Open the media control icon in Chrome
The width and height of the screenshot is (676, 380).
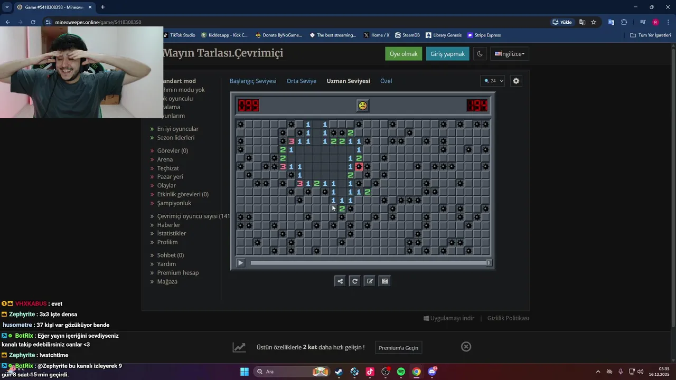(x=643, y=22)
